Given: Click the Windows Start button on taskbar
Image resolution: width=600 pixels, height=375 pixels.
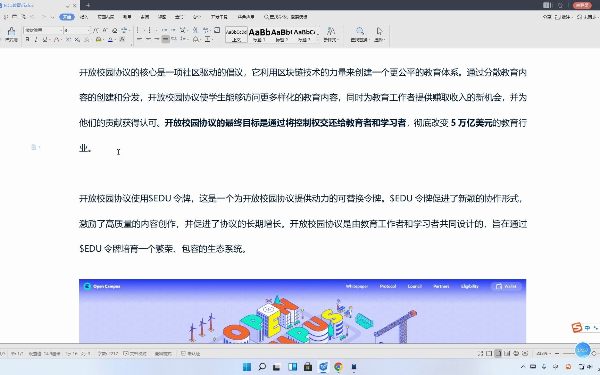Looking at the screenshot, I should tap(247, 367).
